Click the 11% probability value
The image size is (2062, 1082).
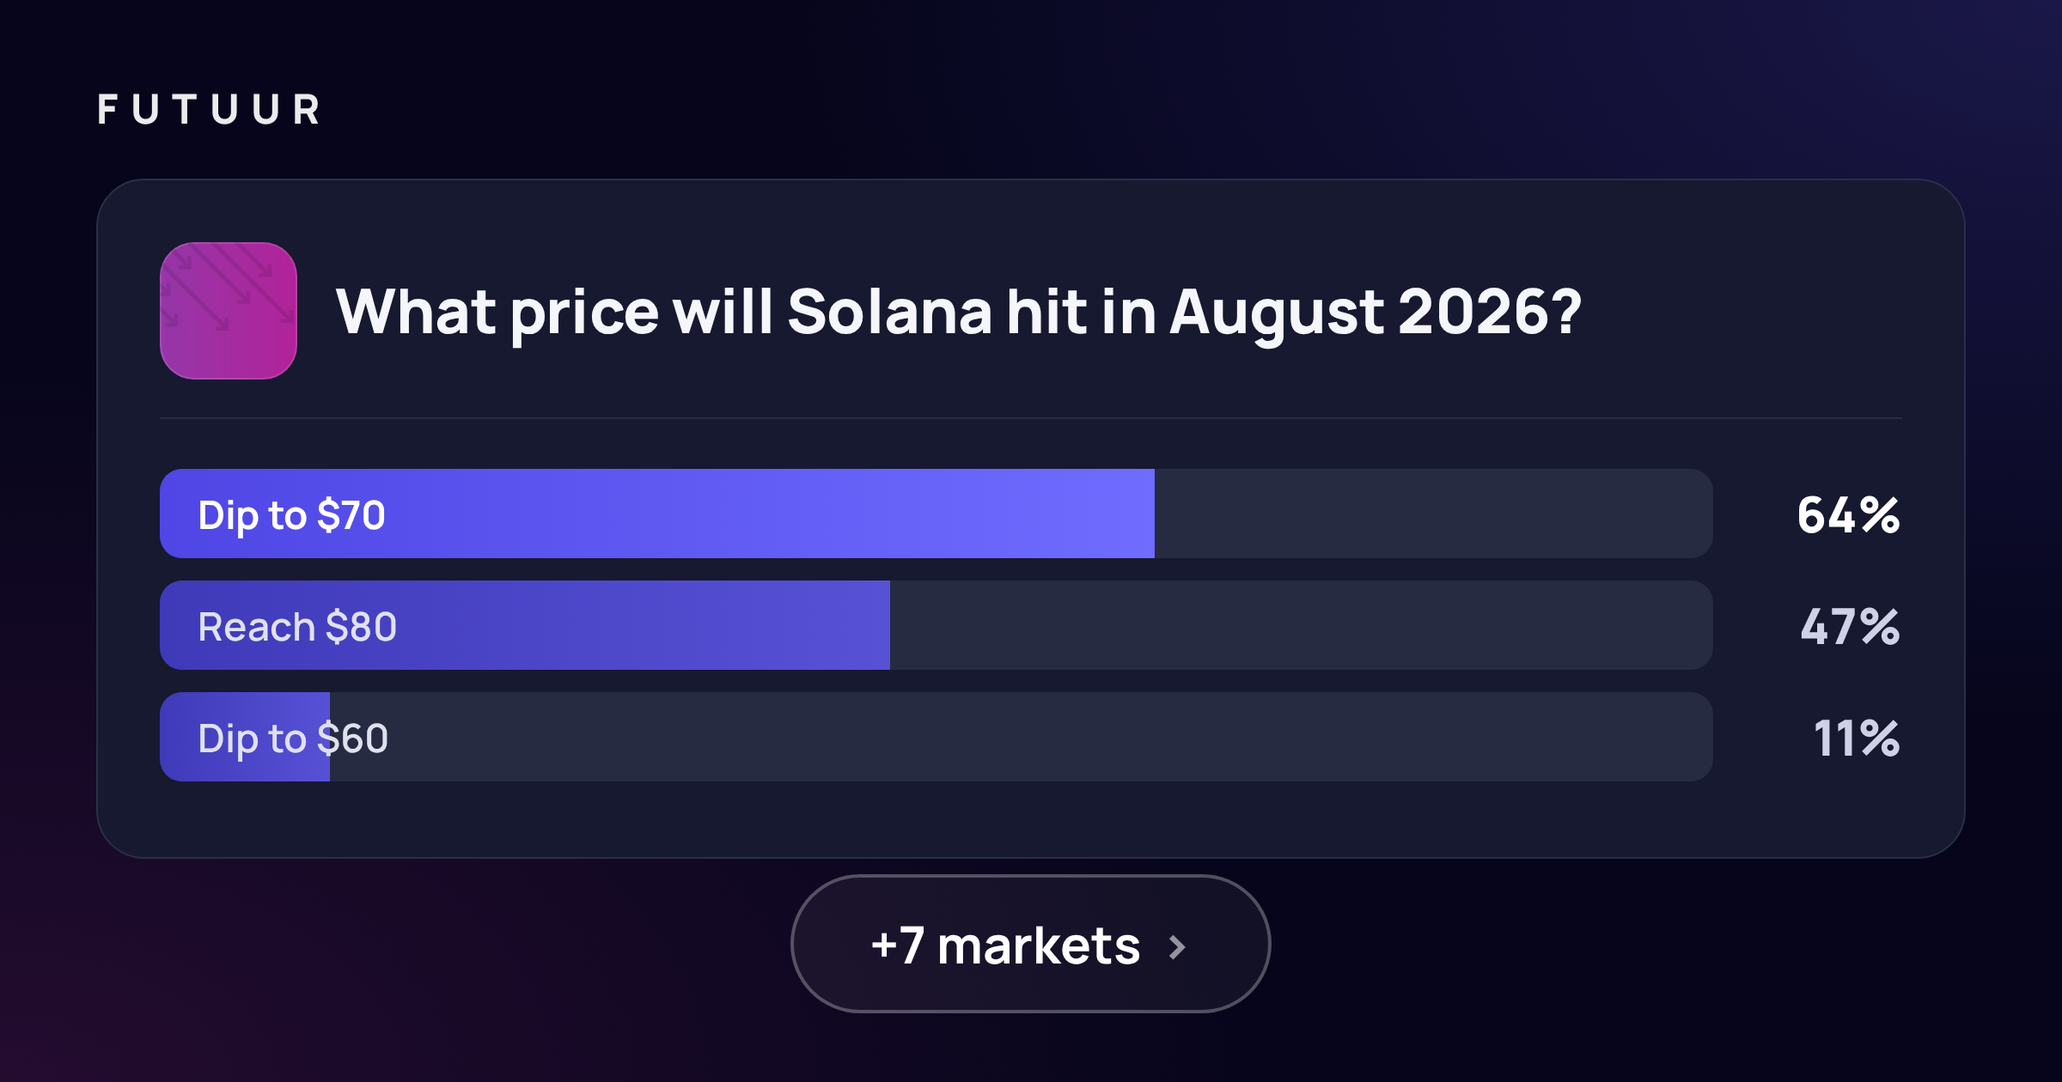(x=1856, y=739)
